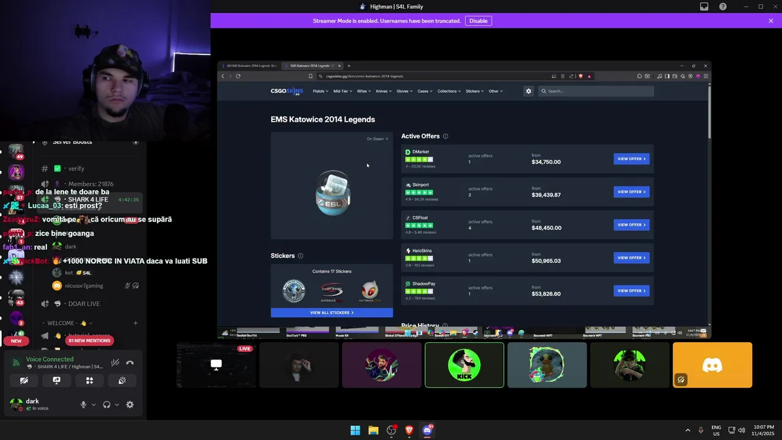This screenshot has width=782, height=440.
Task: Open the Collections menu
Action: coord(449,91)
